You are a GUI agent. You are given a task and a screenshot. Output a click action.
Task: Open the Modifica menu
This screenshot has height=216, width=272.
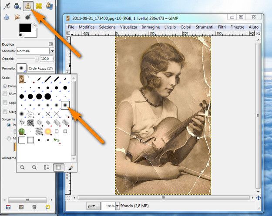click(x=87, y=27)
